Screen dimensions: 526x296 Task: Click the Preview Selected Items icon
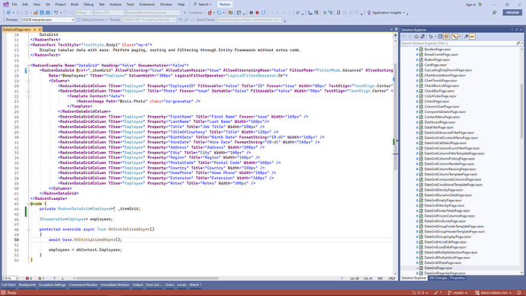pos(473,37)
